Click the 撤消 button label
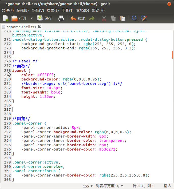This screenshot has height=189, width=174. (82, 18)
